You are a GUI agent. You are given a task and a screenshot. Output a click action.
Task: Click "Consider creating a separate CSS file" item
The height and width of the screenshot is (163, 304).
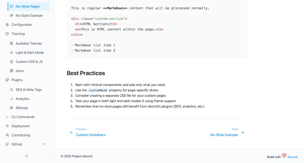120,96
